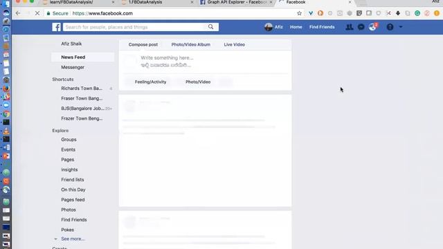The image size is (443, 249).
Task: Open Find Friends under Explore
Action: coord(74,220)
